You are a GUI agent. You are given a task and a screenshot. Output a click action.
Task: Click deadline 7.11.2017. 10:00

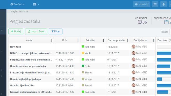(64, 60)
